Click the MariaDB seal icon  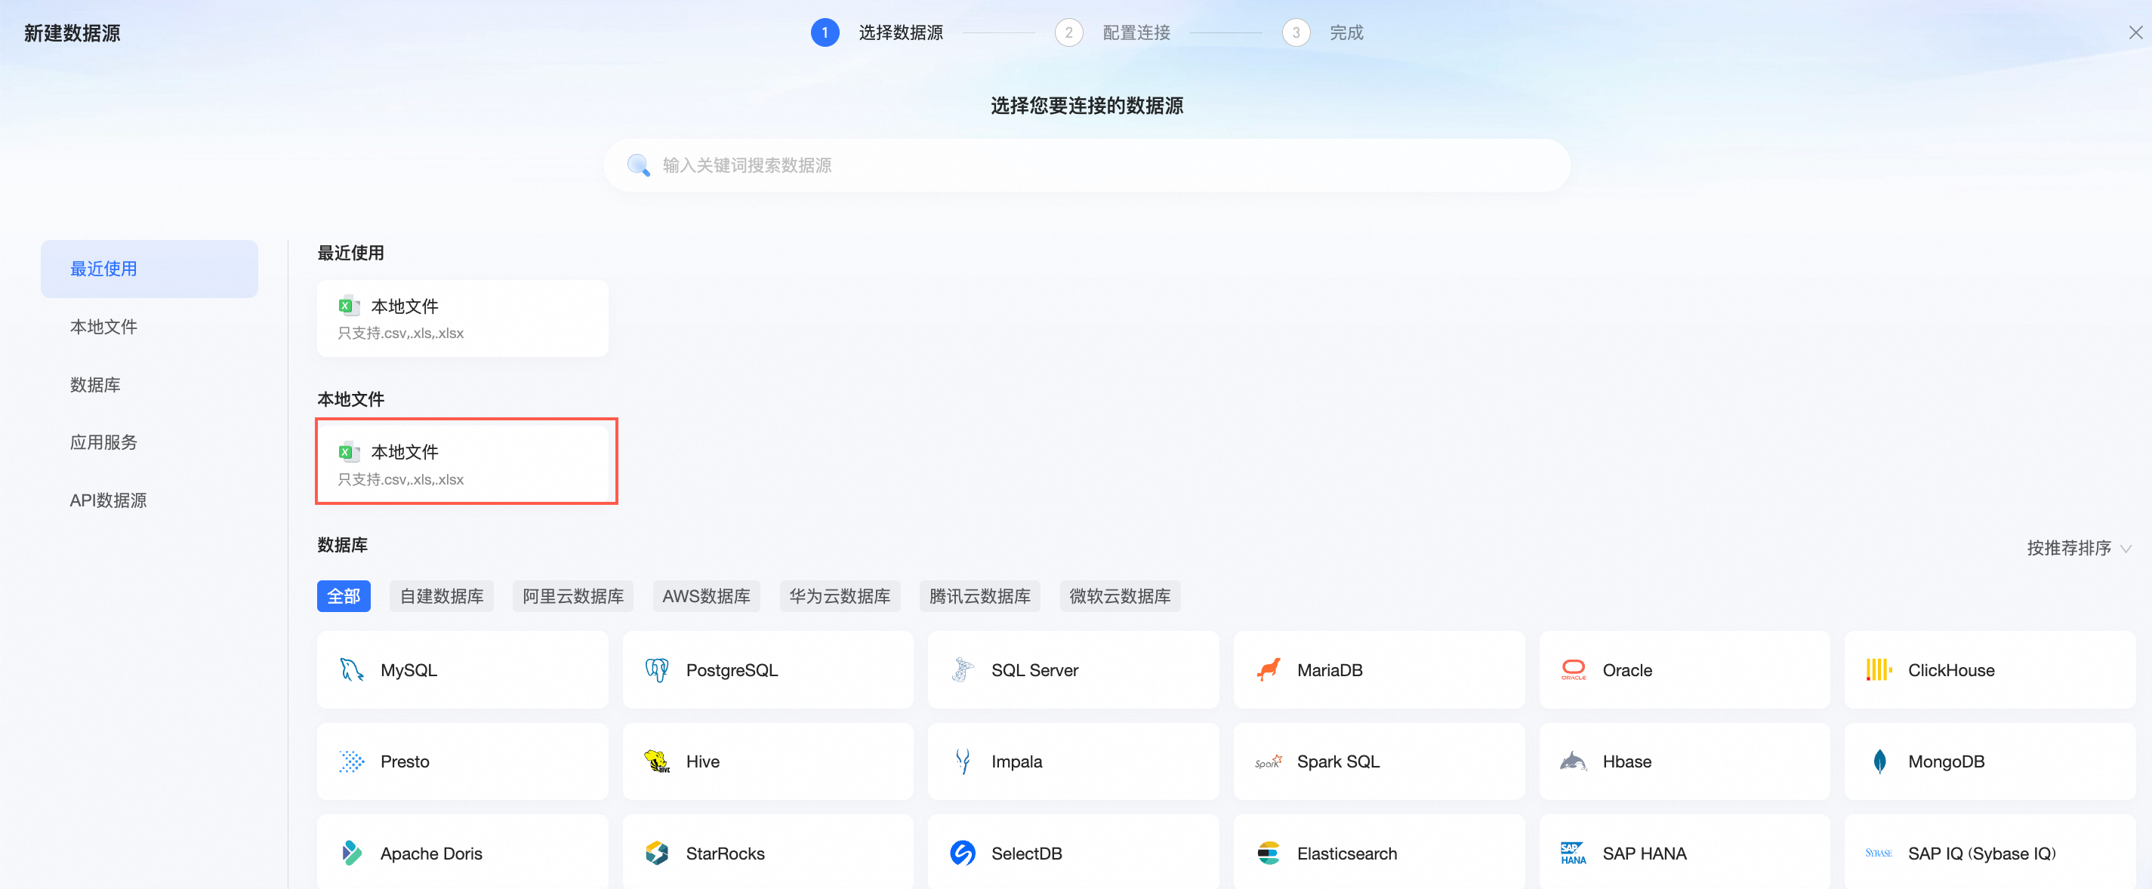pyautogui.click(x=1268, y=669)
